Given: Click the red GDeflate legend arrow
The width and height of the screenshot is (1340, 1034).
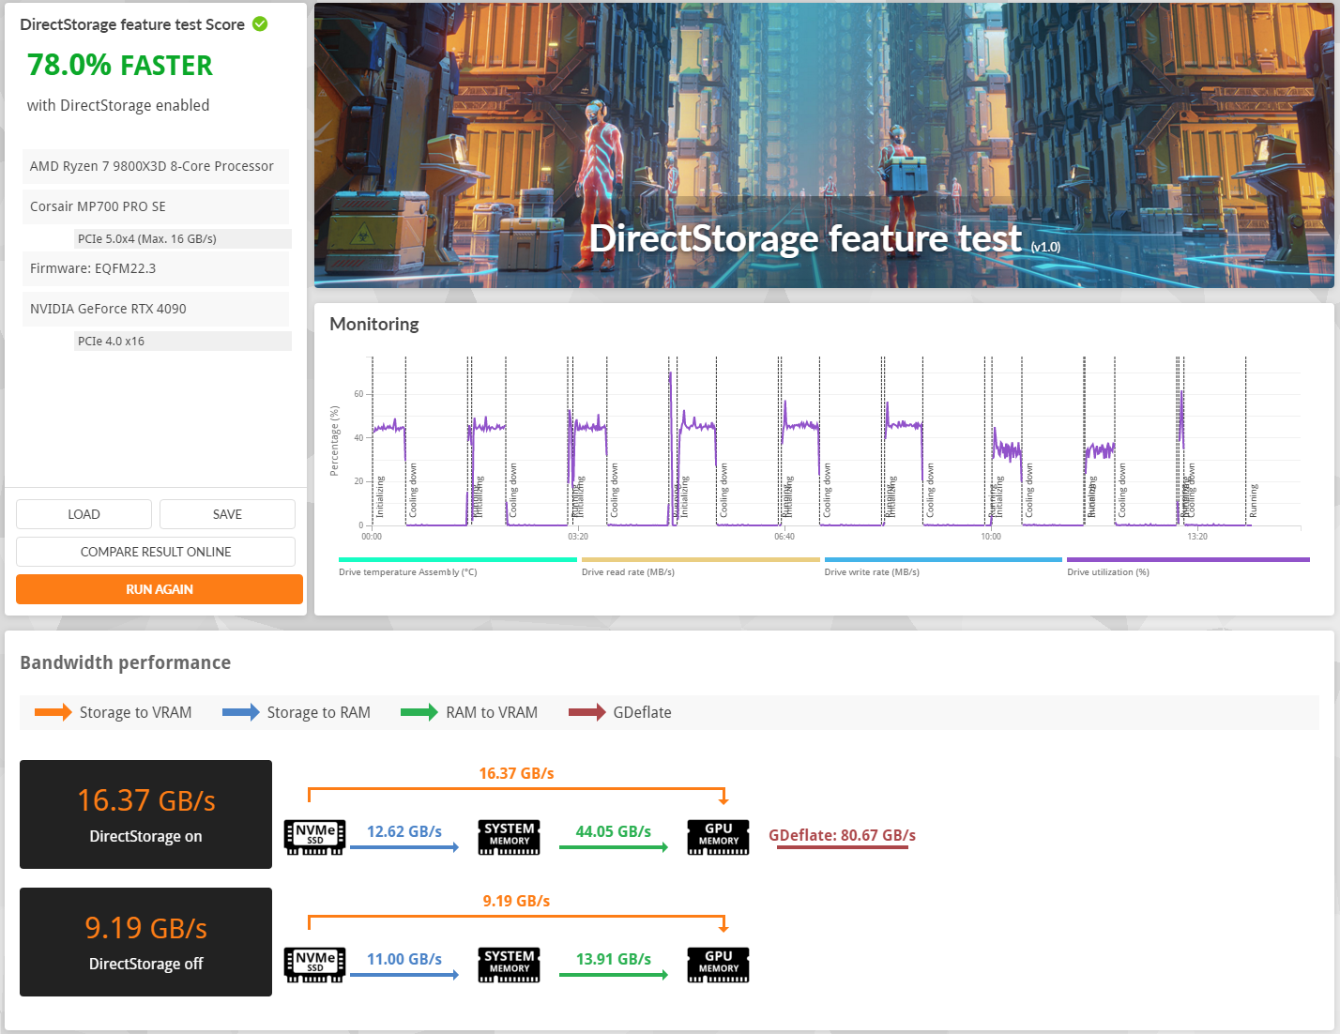Looking at the screenshot, I should 587,712.
